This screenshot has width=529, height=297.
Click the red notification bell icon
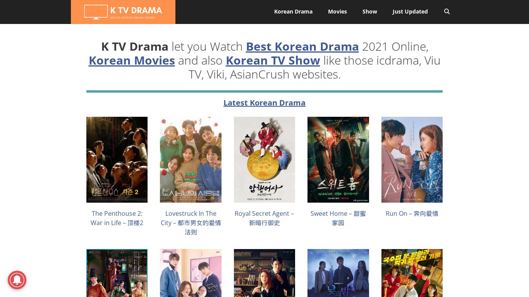[x=17, y=280]
